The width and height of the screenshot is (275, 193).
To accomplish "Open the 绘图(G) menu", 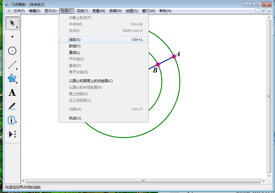I will [x=132, y=11].
